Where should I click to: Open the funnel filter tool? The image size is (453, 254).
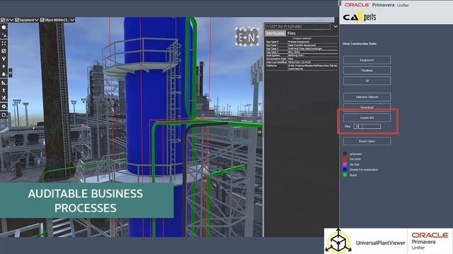pos(4,59)
